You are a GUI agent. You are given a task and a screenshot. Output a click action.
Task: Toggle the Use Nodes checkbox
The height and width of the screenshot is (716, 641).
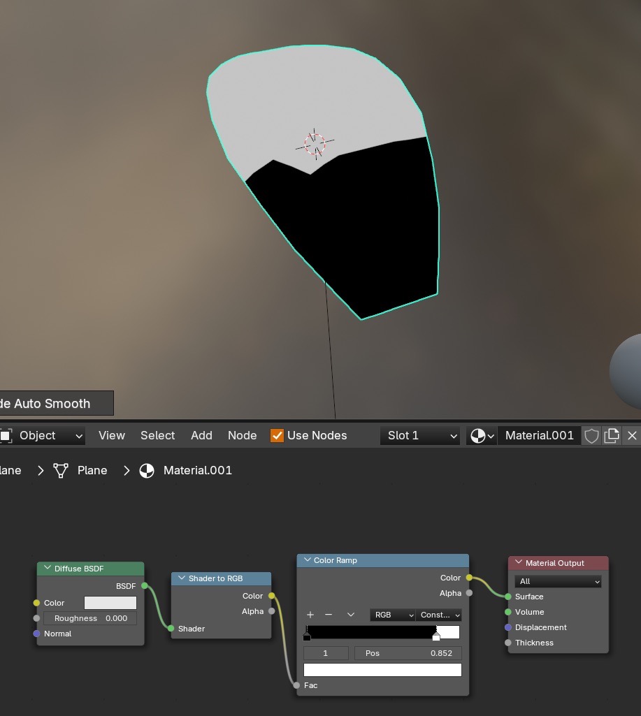(277, 436)
